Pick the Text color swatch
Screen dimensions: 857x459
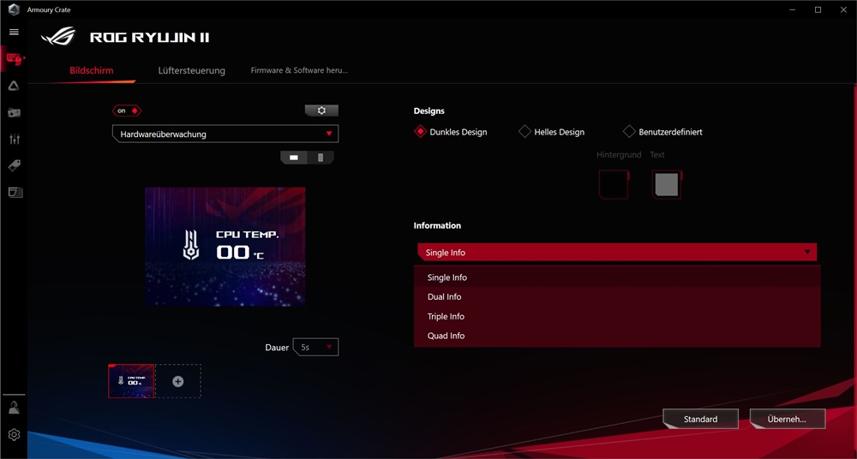(x=667, y=185)
